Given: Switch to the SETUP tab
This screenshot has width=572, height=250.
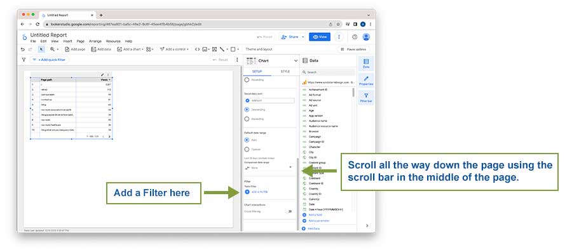Looking at the screenshot, I should point(257,72).
